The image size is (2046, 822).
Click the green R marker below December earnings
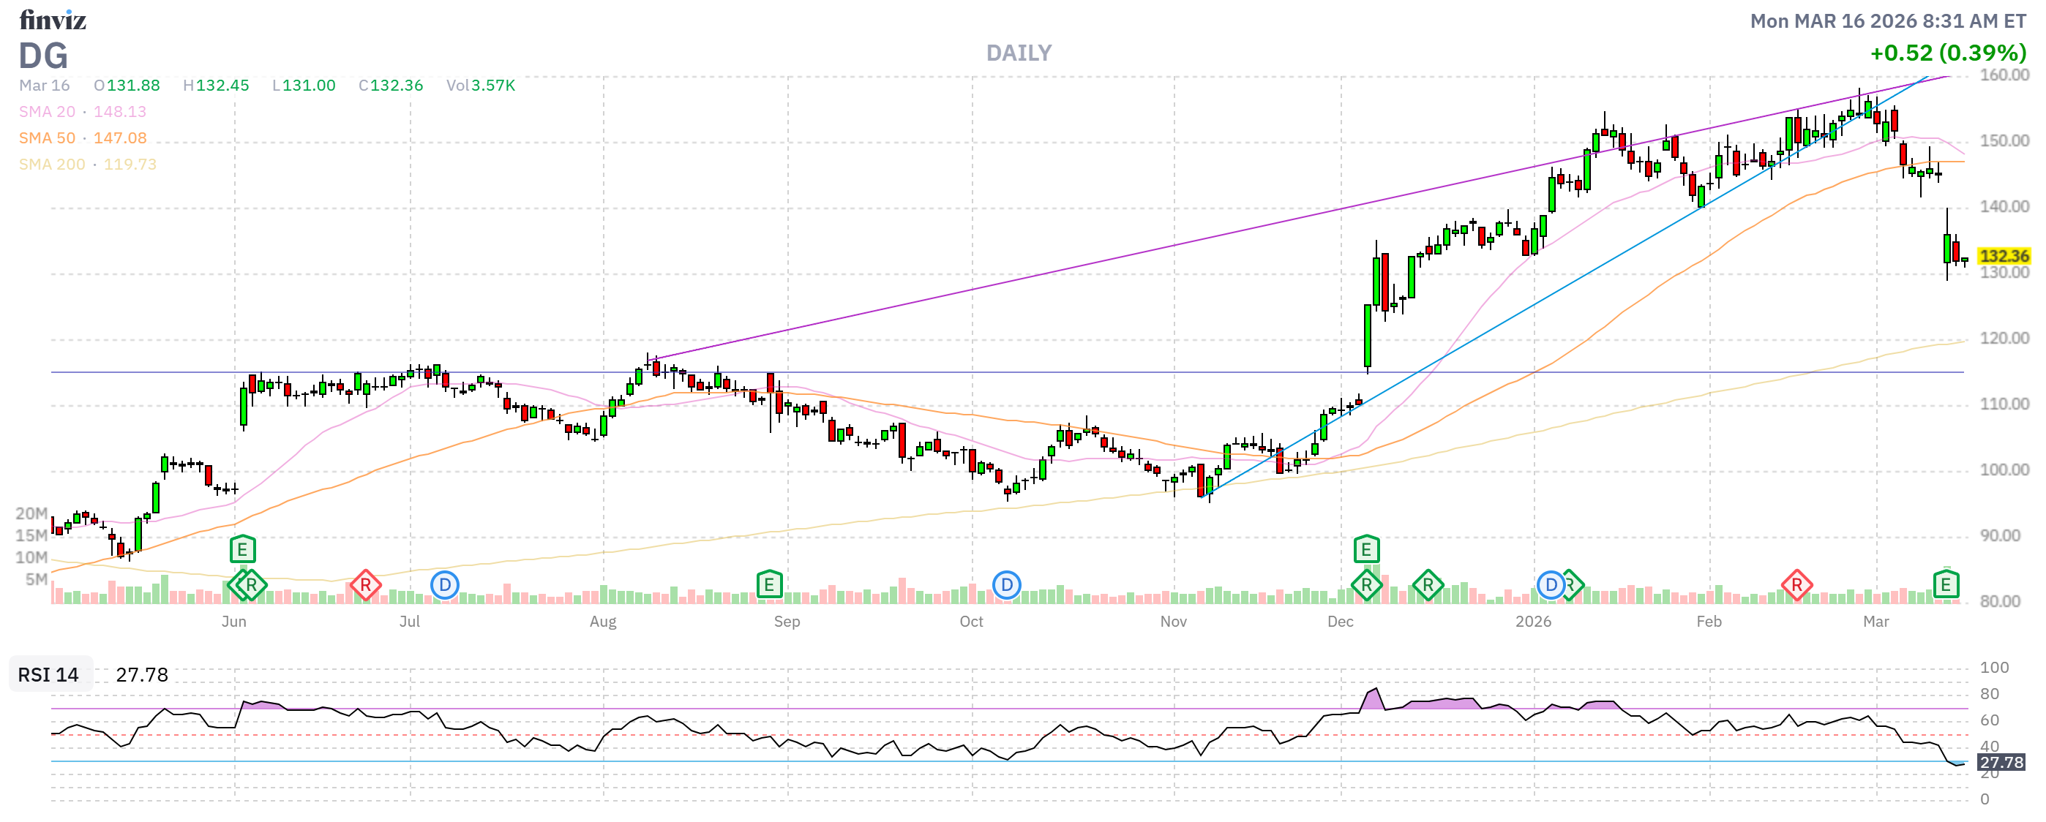pyautogui.click(x=1366, y=587)
